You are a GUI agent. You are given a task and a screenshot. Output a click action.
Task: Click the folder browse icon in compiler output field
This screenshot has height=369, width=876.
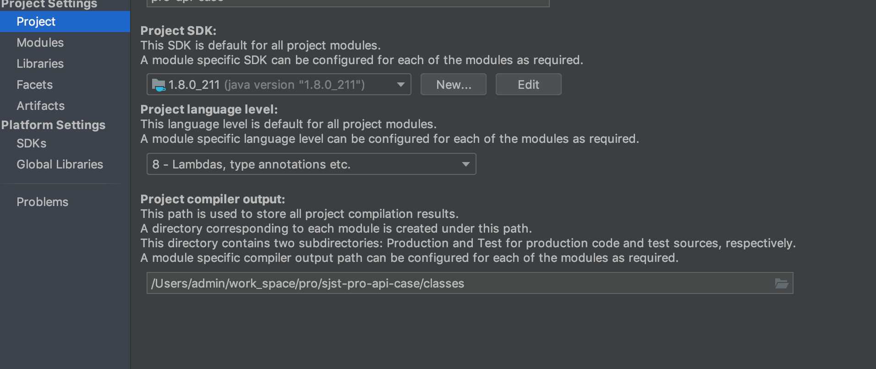[781, 283]
